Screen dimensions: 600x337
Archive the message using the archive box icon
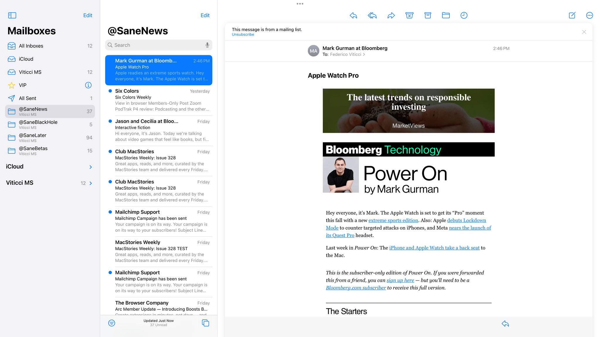(428, 15)
